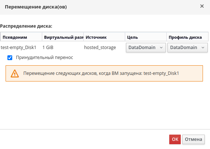Image resolution: width=210 pixels, height=149 pixels.
Task: Select the test-empty_Disk1 alias cell
Action: (x=19, y=48)
